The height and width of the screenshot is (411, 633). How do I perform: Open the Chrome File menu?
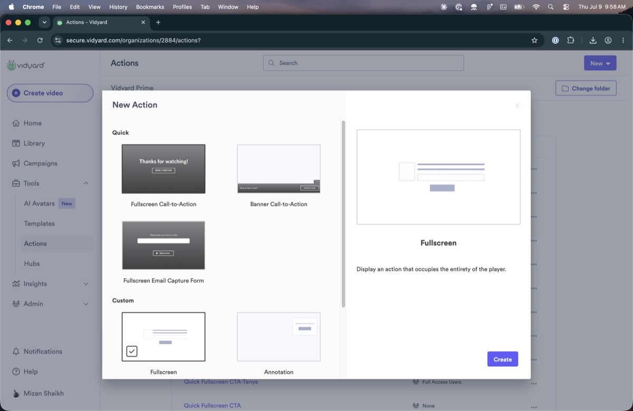[57, 7]
